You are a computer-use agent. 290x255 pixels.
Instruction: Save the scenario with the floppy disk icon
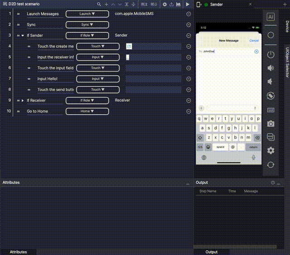point(178,4)
